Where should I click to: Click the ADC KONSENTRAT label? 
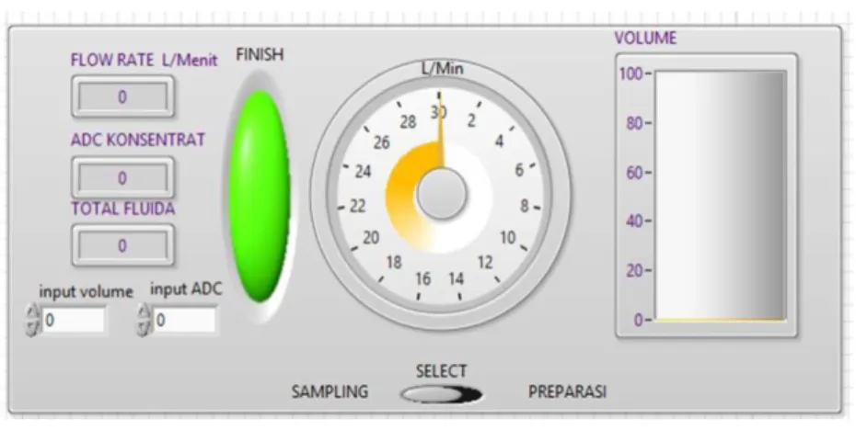(x=138, y=140)
